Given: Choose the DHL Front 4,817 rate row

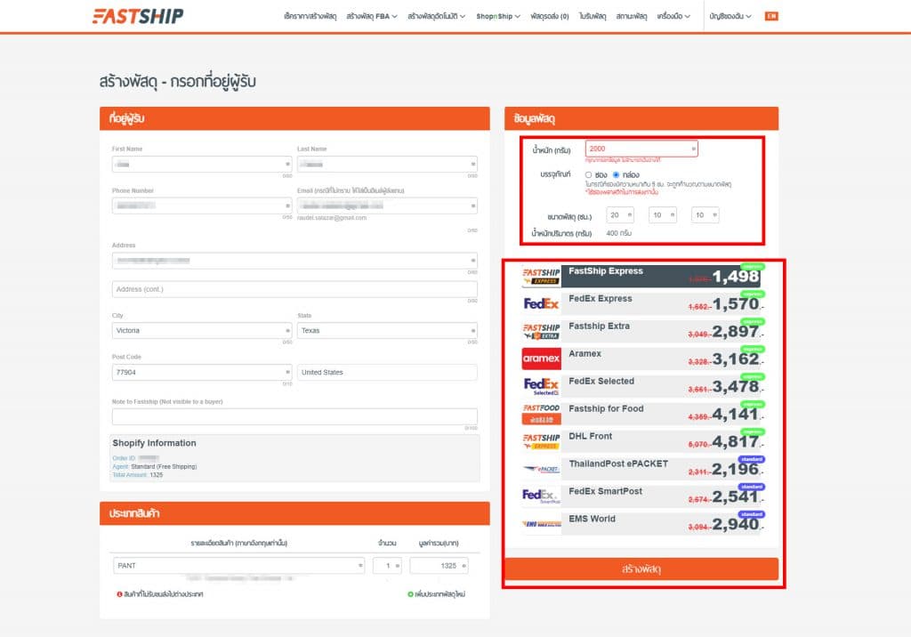Looking at the screenshot, I should coord(642,441).
